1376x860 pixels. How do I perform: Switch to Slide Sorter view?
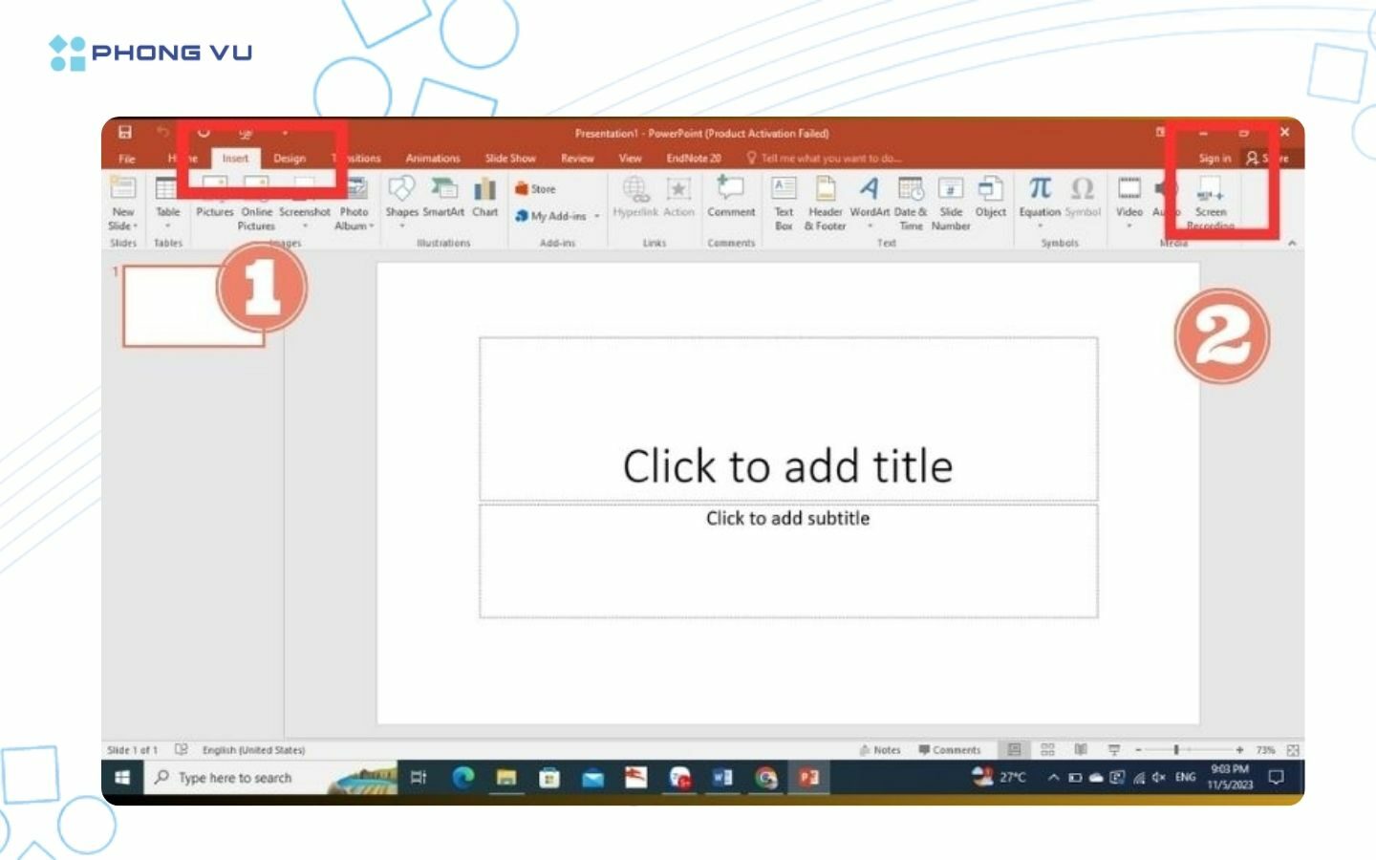[1047, 750]
